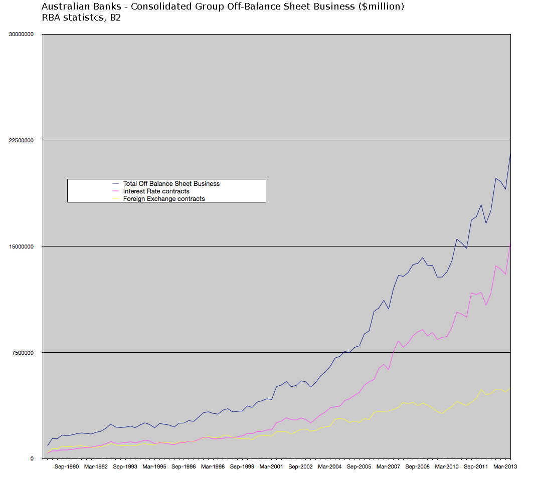Click the Sep-2008 x-axis label

pyautogui.click(x=417, y=466)
